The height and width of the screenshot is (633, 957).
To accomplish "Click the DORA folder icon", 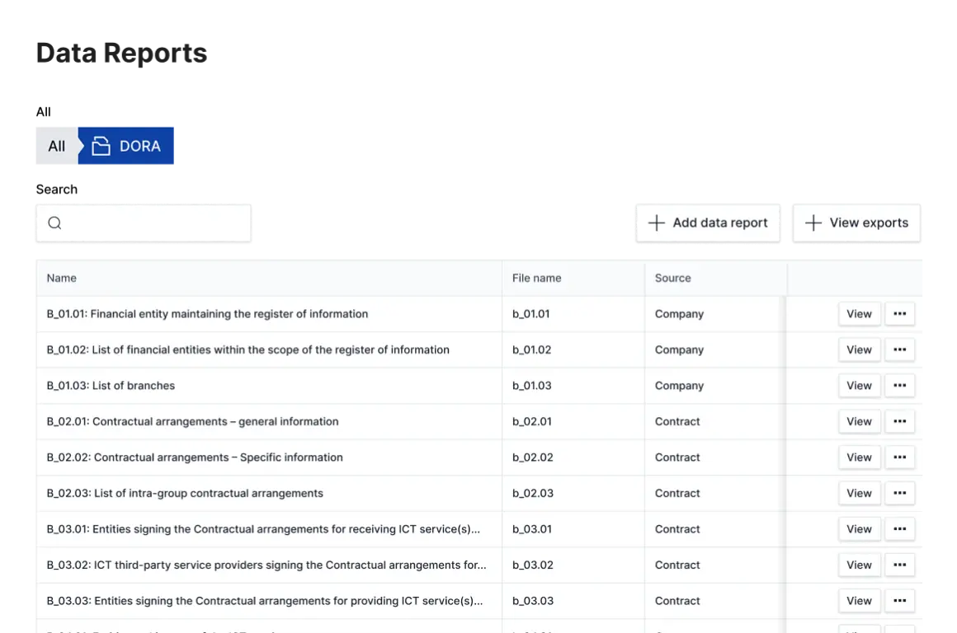I will coord(101,146).
